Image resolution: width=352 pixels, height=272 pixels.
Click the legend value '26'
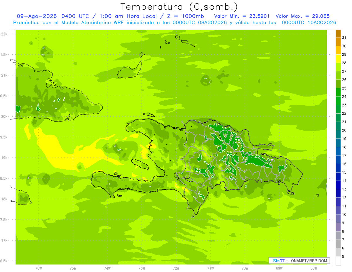click(x=344, y=80)
